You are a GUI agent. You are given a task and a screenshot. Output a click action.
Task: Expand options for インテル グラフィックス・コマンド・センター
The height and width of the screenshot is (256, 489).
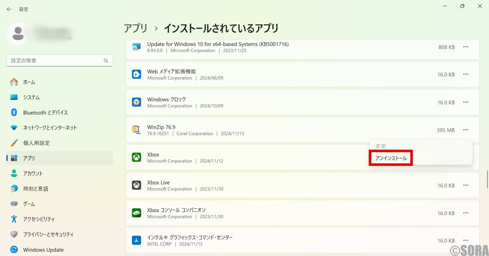point(465,240)
